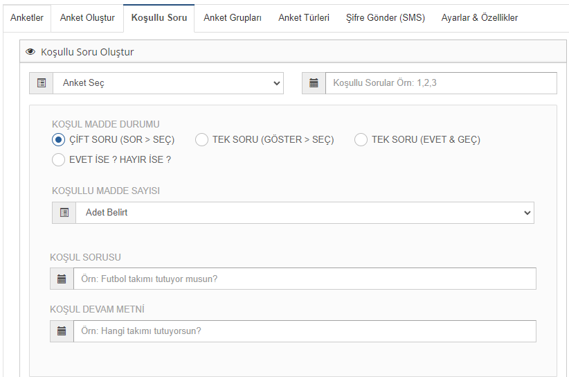The width and height of the screenshot is (569, 377).
Task: Click the calendar icon beside Koşul Devam Metni field
Action: (x=62, y=331)
